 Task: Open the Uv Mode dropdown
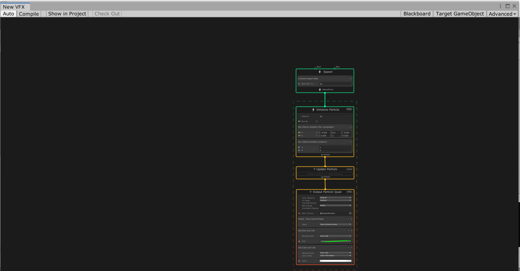(335, 200)
